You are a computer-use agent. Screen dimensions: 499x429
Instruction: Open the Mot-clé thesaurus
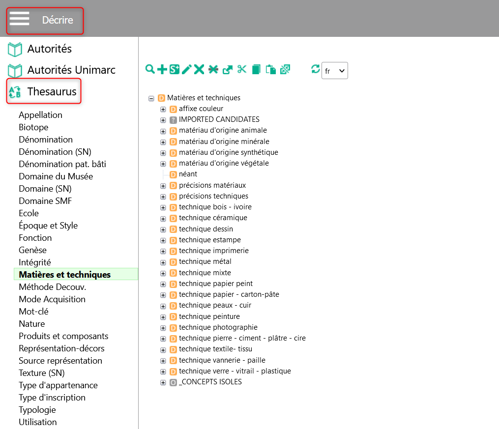click(33, 312)
